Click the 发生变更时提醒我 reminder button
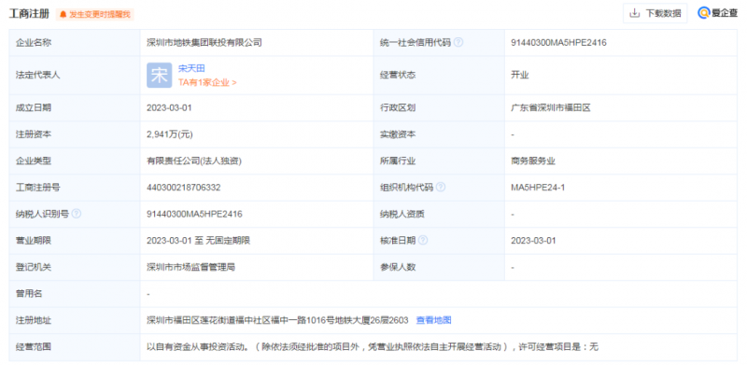 [x=95, y=15]
